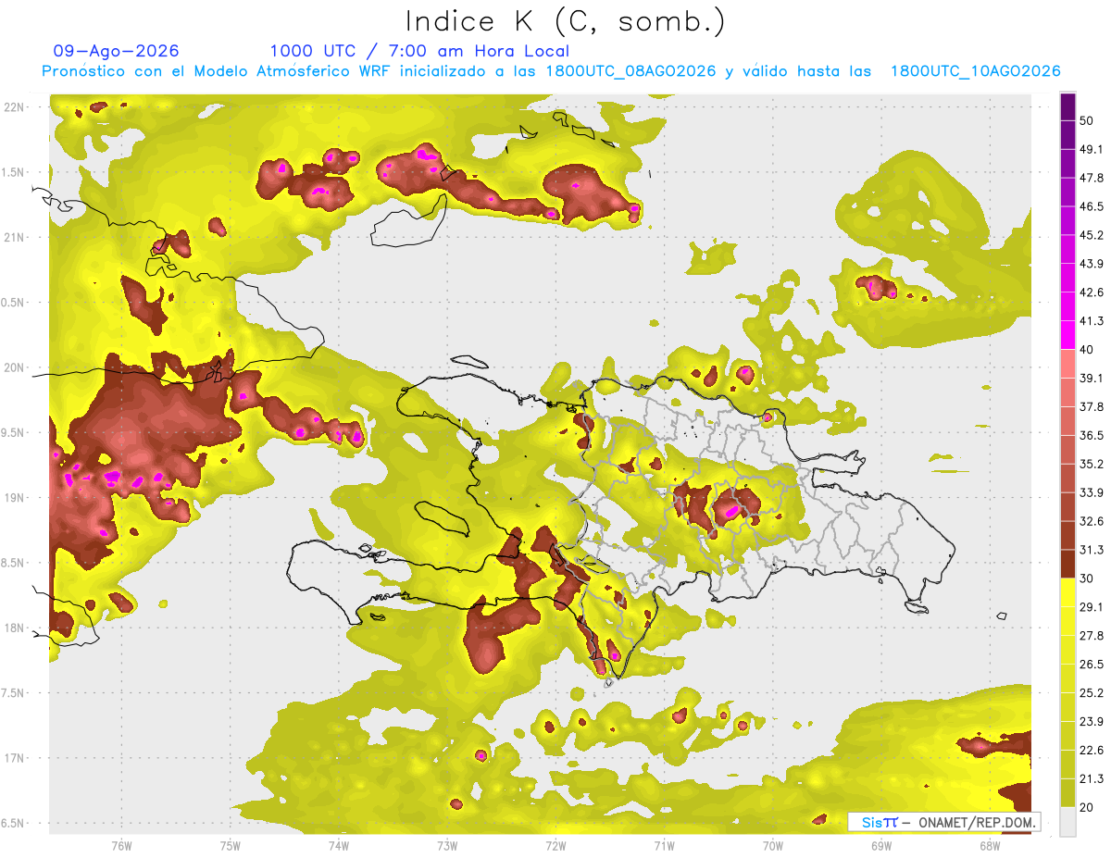Click the legend value '37.8'
Image resolution: width=1111 pixels, height=858 pixels.
tap(1092, 406)
